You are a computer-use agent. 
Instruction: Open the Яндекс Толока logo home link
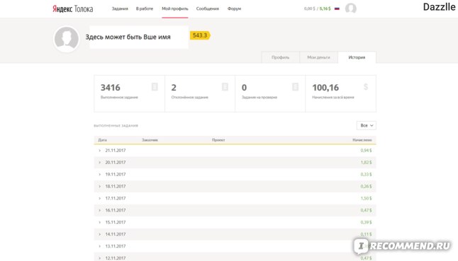(x=73, y=8)
